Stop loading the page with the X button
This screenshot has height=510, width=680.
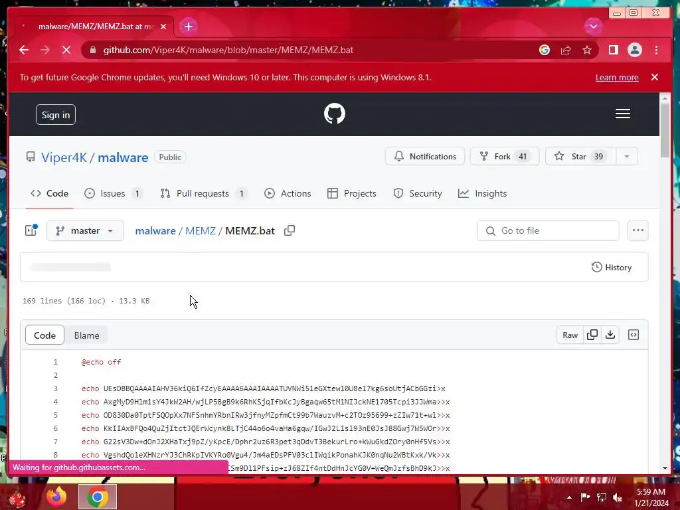click(x=66, y=50)
